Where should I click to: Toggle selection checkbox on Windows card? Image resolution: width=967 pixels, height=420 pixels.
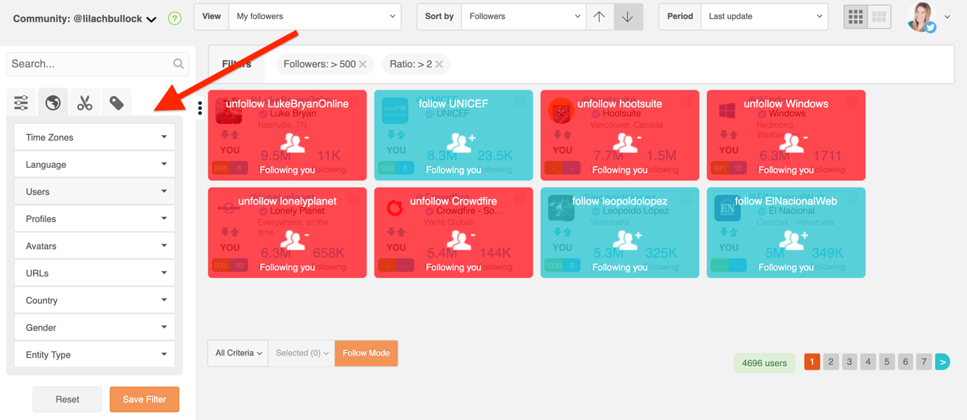point(852,101)
